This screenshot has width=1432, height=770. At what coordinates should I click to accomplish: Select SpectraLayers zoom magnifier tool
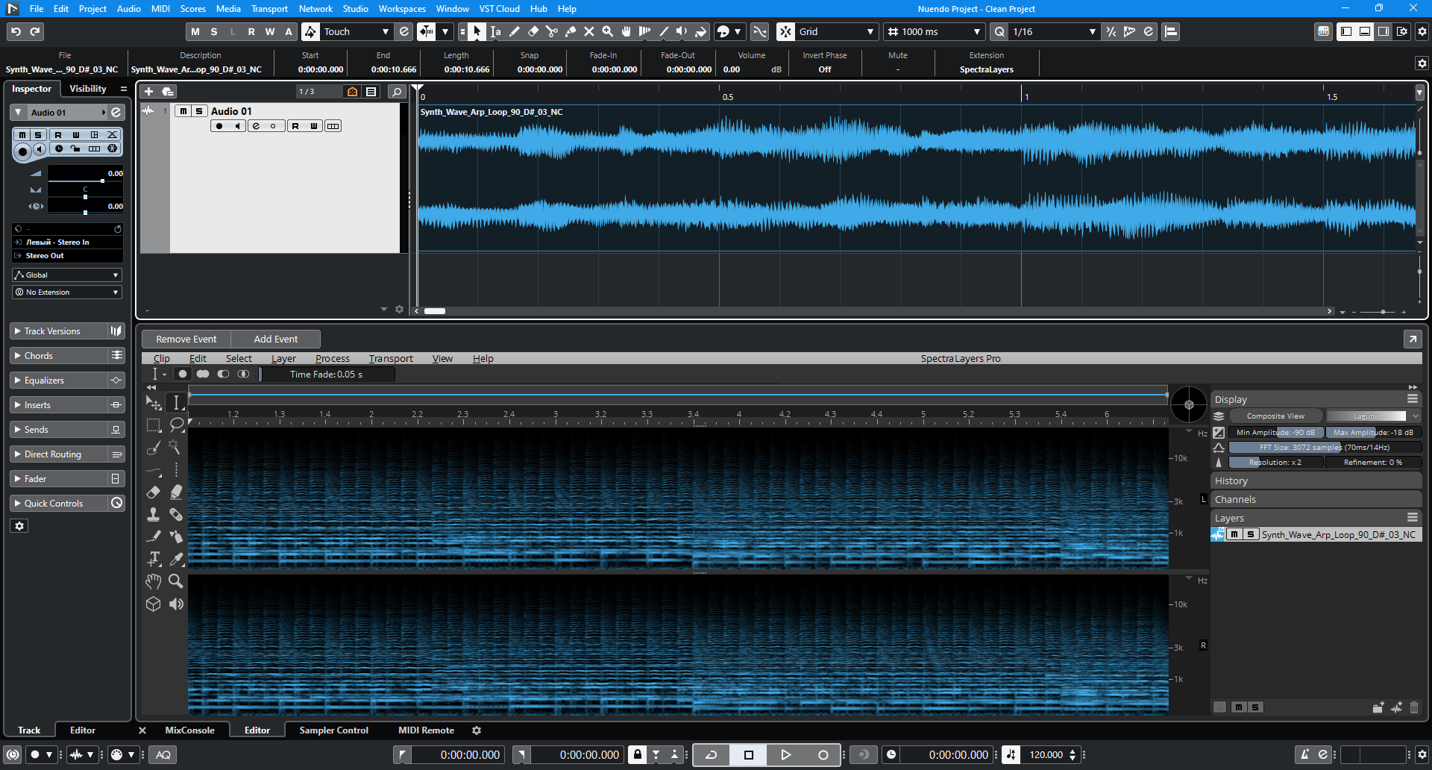tap(176, 581)
